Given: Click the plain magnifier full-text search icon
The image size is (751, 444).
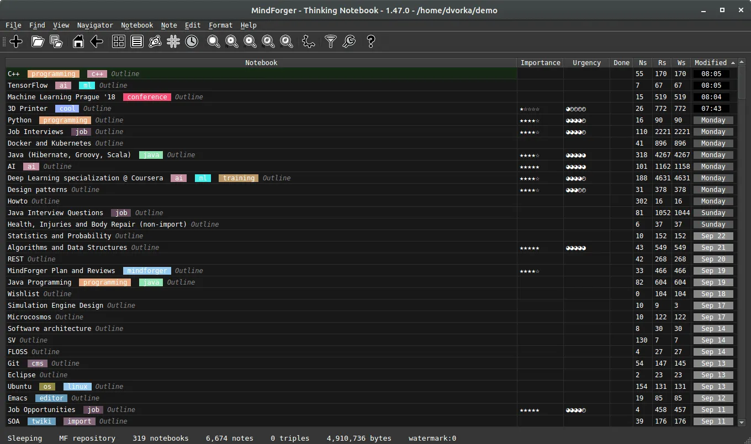Looking at the screenshot, I should click(213, 41).
